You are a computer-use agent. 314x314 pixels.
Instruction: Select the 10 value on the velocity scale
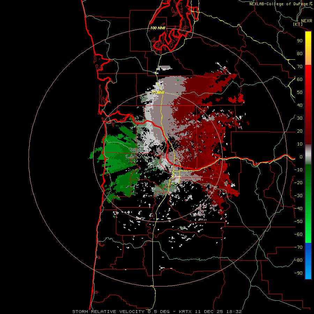tap(300, 144)
